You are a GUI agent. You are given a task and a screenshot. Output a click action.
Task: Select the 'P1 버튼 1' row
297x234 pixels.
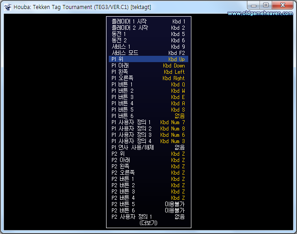(x=148, y=85)
